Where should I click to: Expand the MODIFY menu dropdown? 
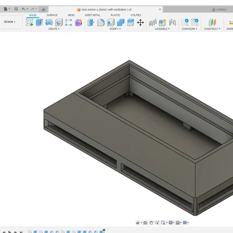[x=115, y=29]
